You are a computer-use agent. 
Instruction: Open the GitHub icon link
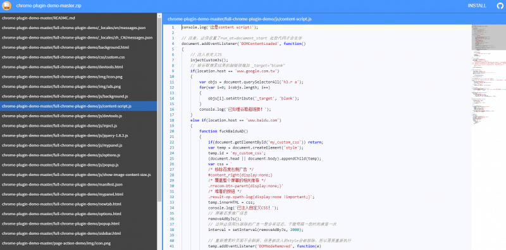click(x=500, y=6)
